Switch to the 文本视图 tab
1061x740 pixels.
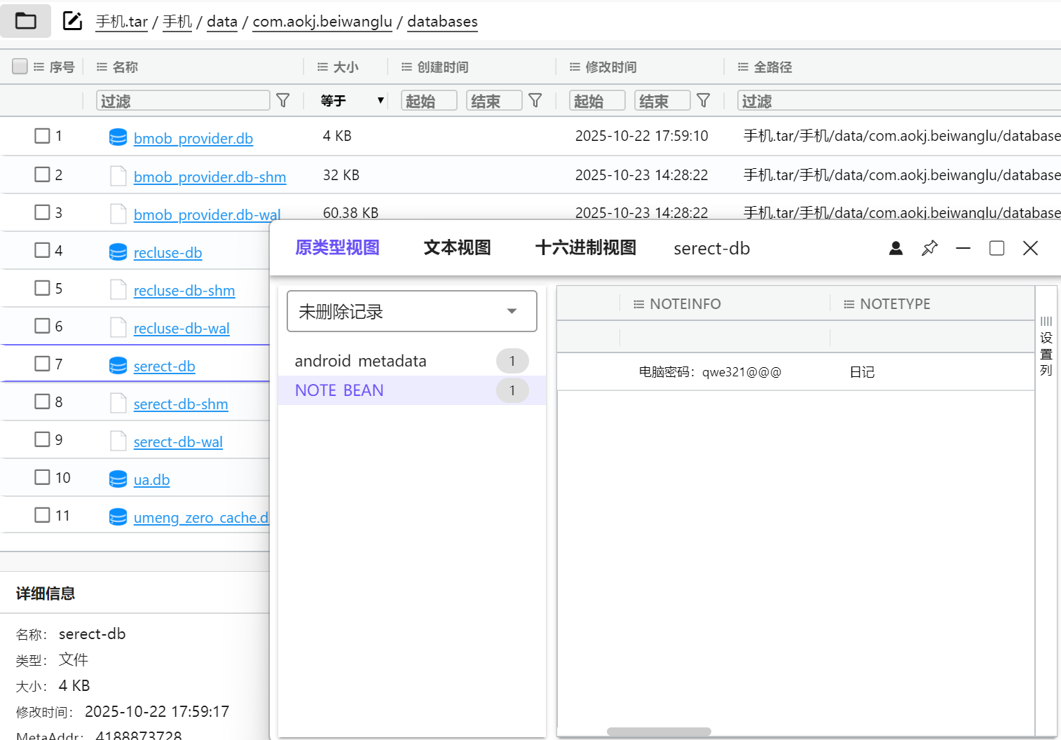click(x=457, y=248)
